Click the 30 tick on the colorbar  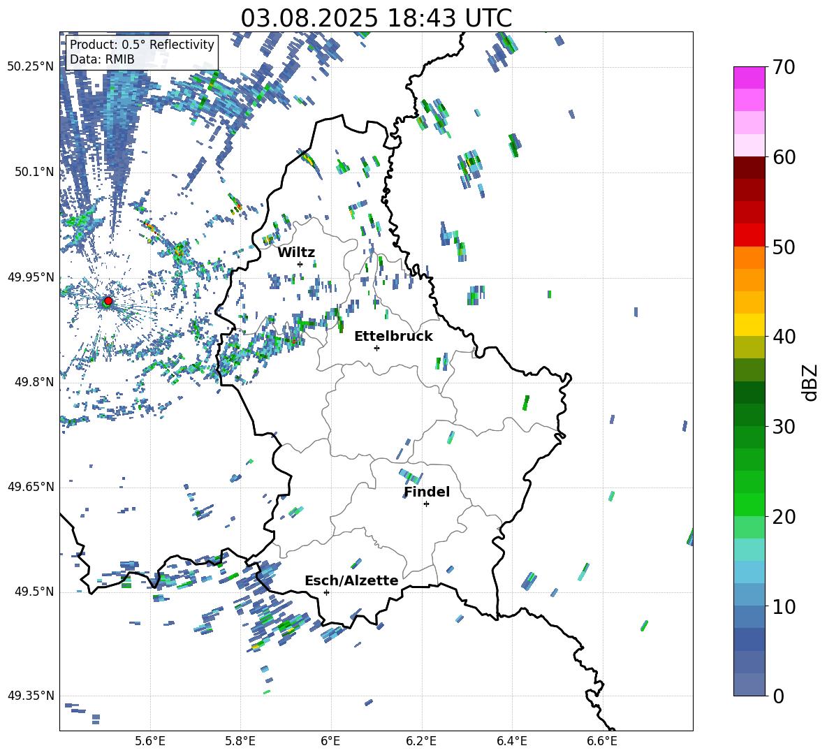[783, 426]
